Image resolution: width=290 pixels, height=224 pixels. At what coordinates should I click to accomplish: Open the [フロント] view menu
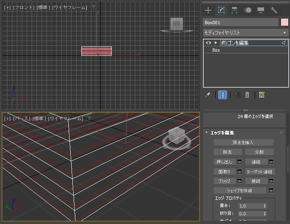click(24, 7)
